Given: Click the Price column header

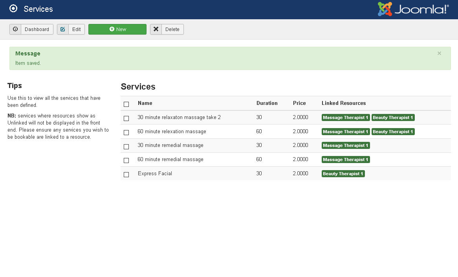Looking at the screenshot, I should pos(299,103).
